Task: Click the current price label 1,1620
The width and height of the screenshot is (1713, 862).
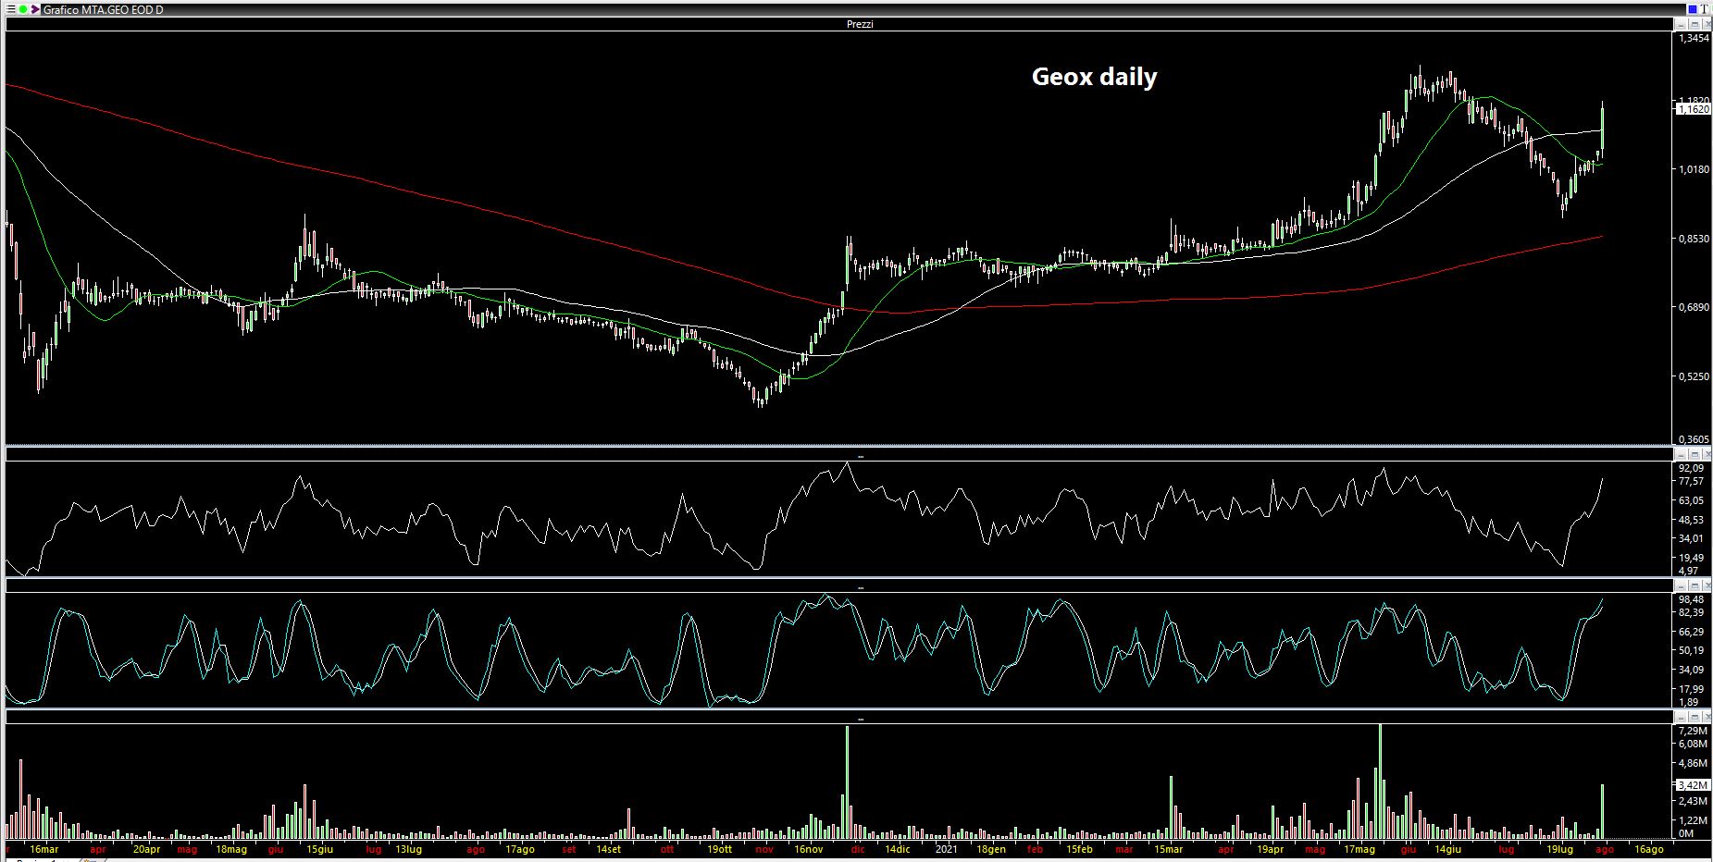Action: pyautogui.click(x=1694, y=108)
